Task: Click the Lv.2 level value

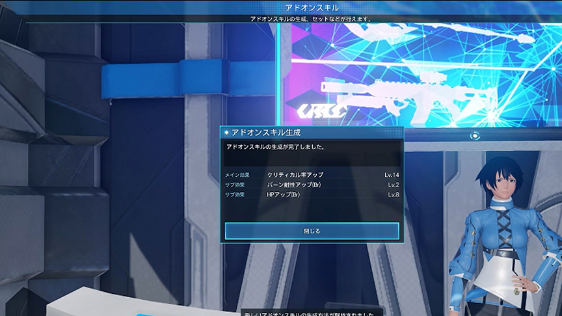Action: [x=393, y=185]
